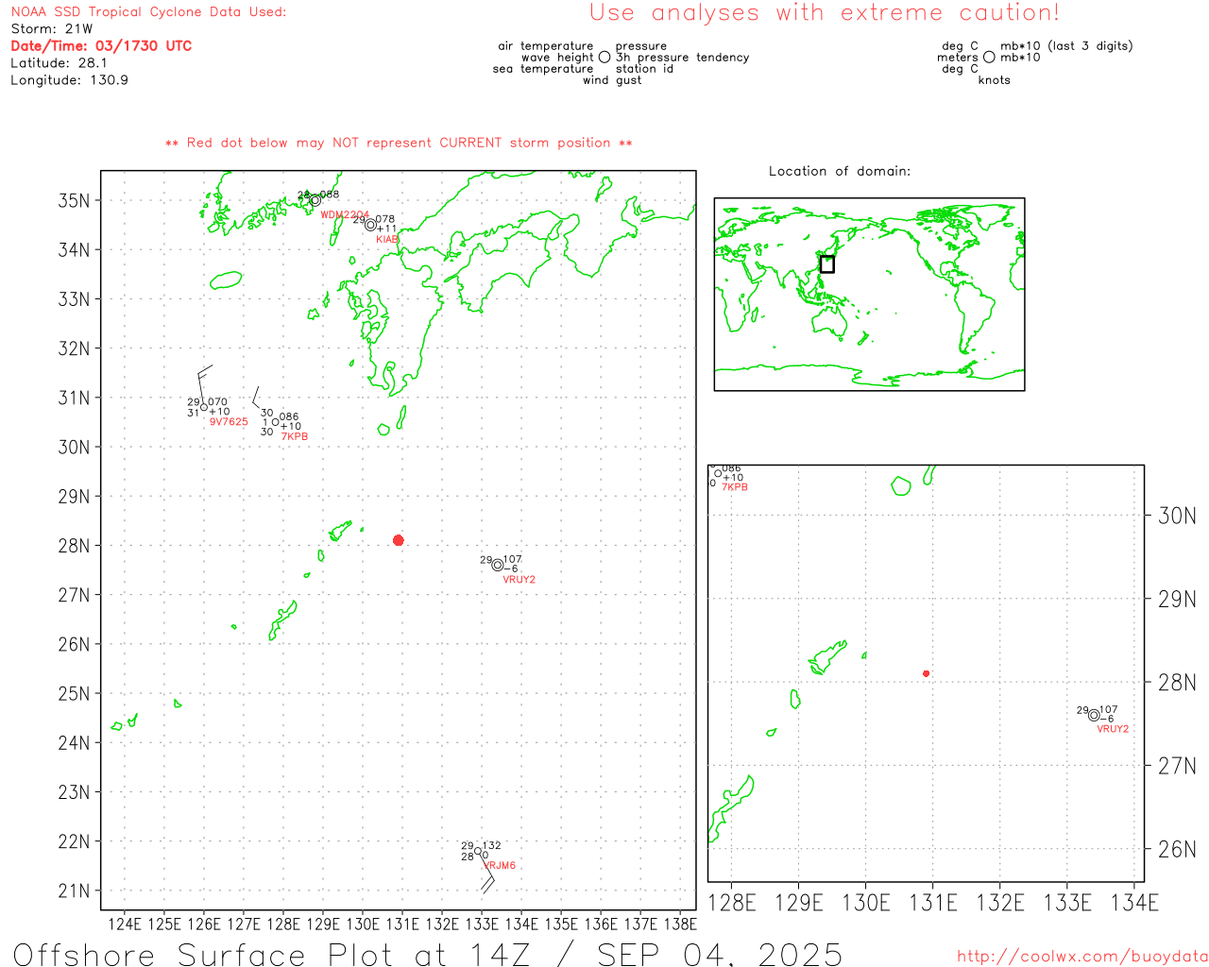Screen dimensions: 1209x967
Task: Open the coolwx.com/buoydata URL
Action: tap(1082, 956)
